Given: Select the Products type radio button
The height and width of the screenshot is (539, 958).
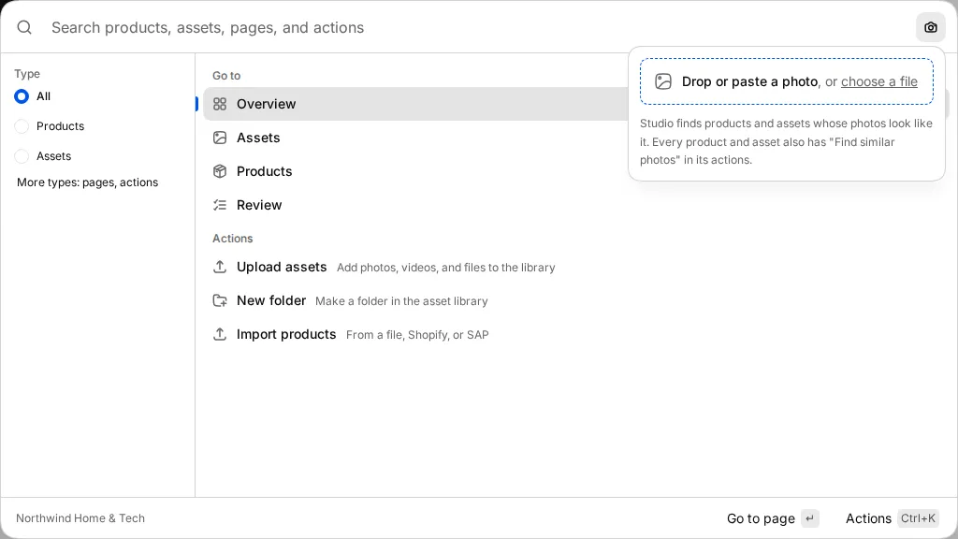Looking at the screenshot, I should pyautogui.click(x=22, y=126).
